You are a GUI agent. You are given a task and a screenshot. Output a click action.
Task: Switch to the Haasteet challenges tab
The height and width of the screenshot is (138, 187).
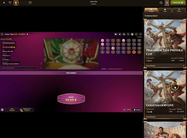179,10
